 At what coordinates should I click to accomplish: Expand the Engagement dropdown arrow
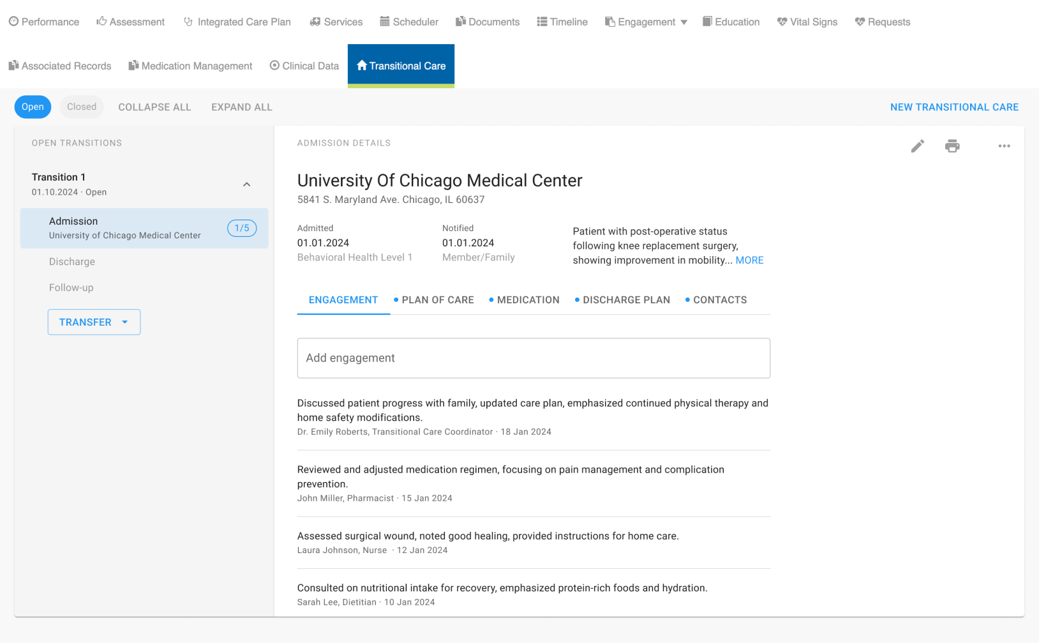pos(684,22)
